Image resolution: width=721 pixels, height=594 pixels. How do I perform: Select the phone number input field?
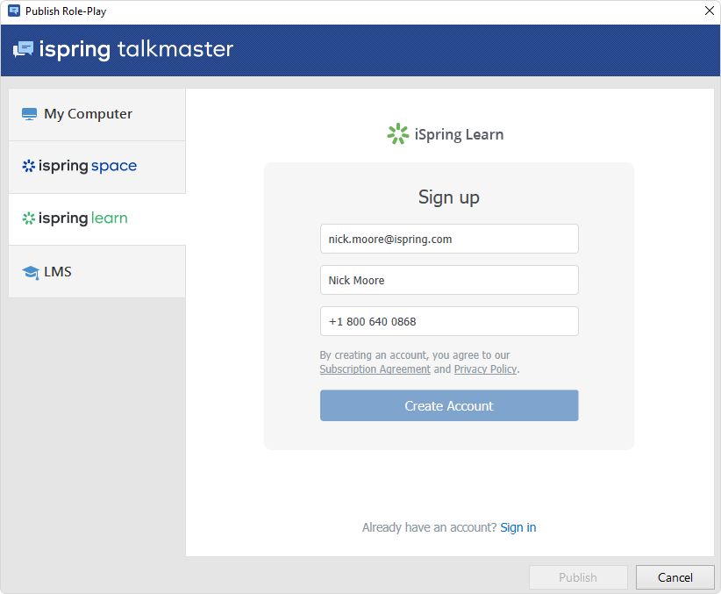(x=448, y=321)
